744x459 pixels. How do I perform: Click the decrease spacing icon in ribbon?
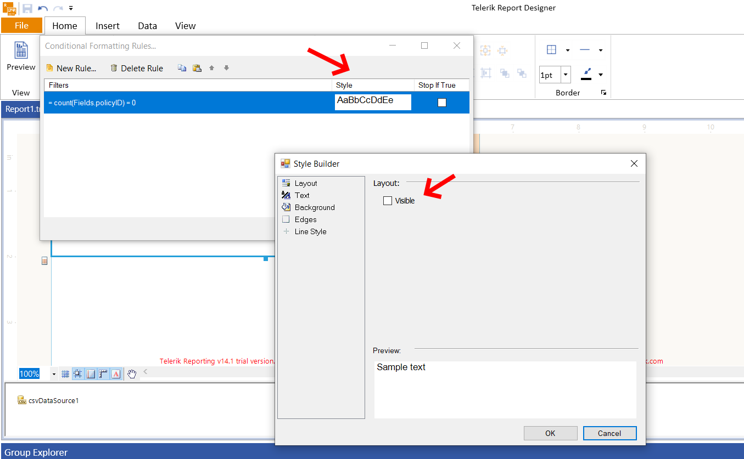point(502,51)
